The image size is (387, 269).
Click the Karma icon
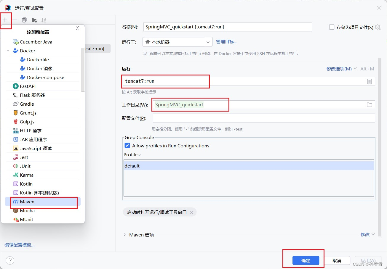click(16, 175)
